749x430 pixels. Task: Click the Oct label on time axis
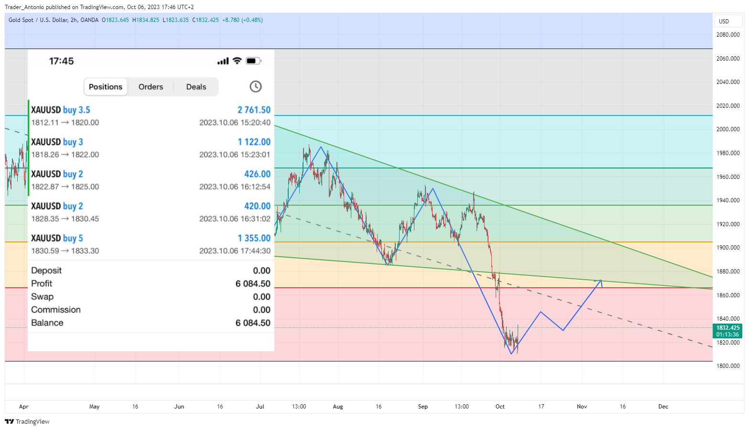coord(500,407)
